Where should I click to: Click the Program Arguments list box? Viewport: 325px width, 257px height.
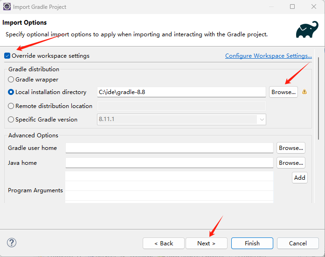click(x=169, y=187)
